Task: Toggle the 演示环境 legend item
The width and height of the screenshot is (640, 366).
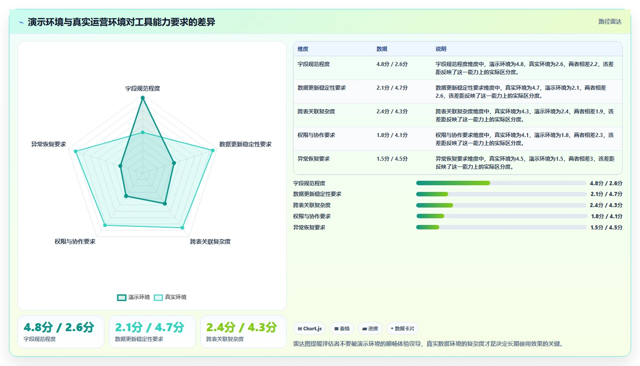Action: pyautogui.click(x=133, y=297)
